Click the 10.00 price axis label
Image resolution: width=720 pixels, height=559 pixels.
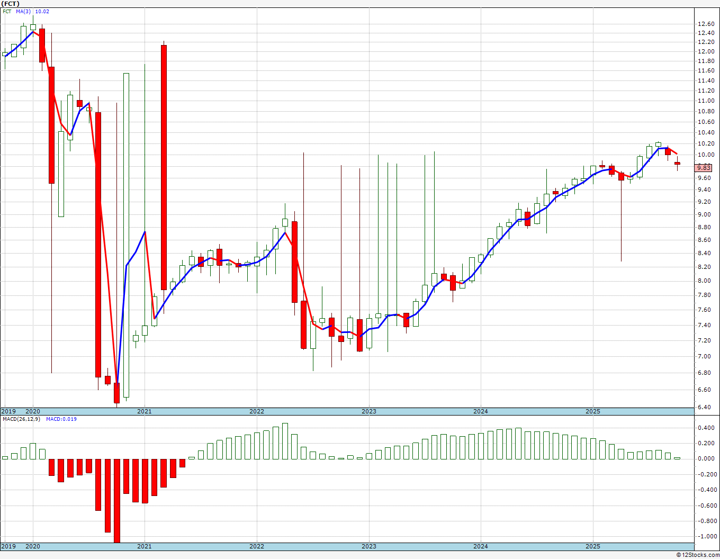pos(706,155)
